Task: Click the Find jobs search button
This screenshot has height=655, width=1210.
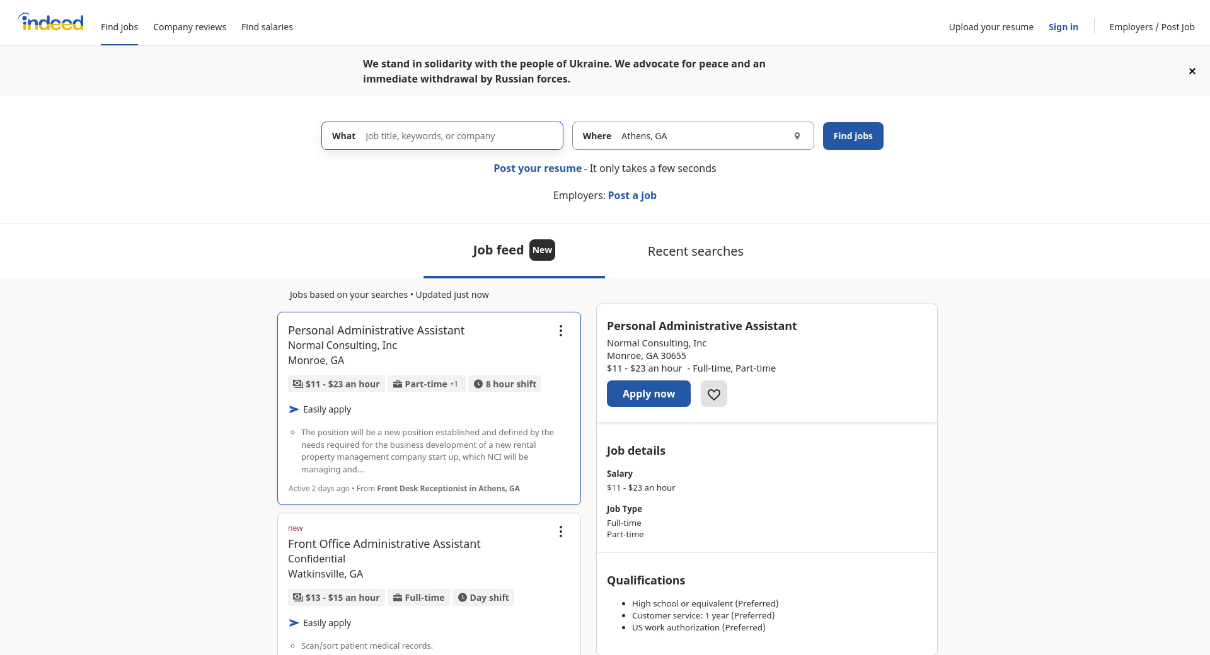Action: coord(853,136)
